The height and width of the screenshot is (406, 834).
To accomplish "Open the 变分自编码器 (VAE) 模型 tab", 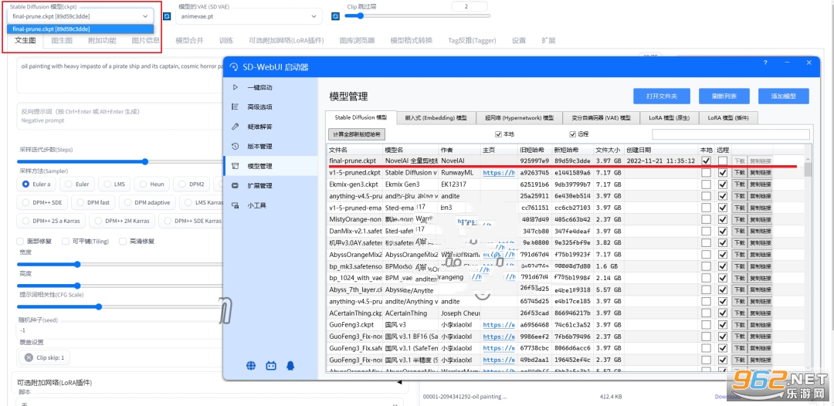I will pos(601,117).
